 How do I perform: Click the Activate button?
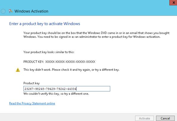(144, 118)
